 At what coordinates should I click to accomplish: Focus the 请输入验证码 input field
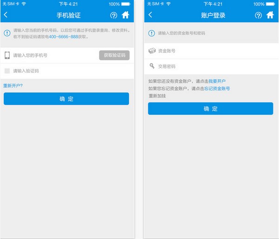tap(67, 71)
